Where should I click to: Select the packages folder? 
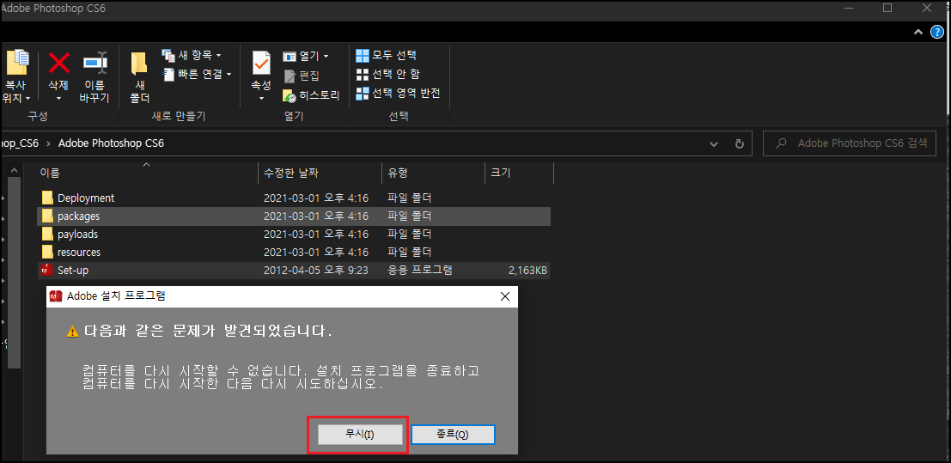click(294, 216)
